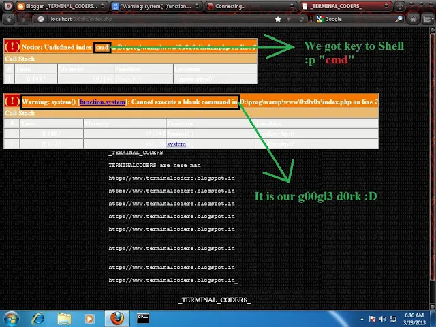Open the function.system documentation link
This screenshot has height=327, width=436.
(102, 102)
